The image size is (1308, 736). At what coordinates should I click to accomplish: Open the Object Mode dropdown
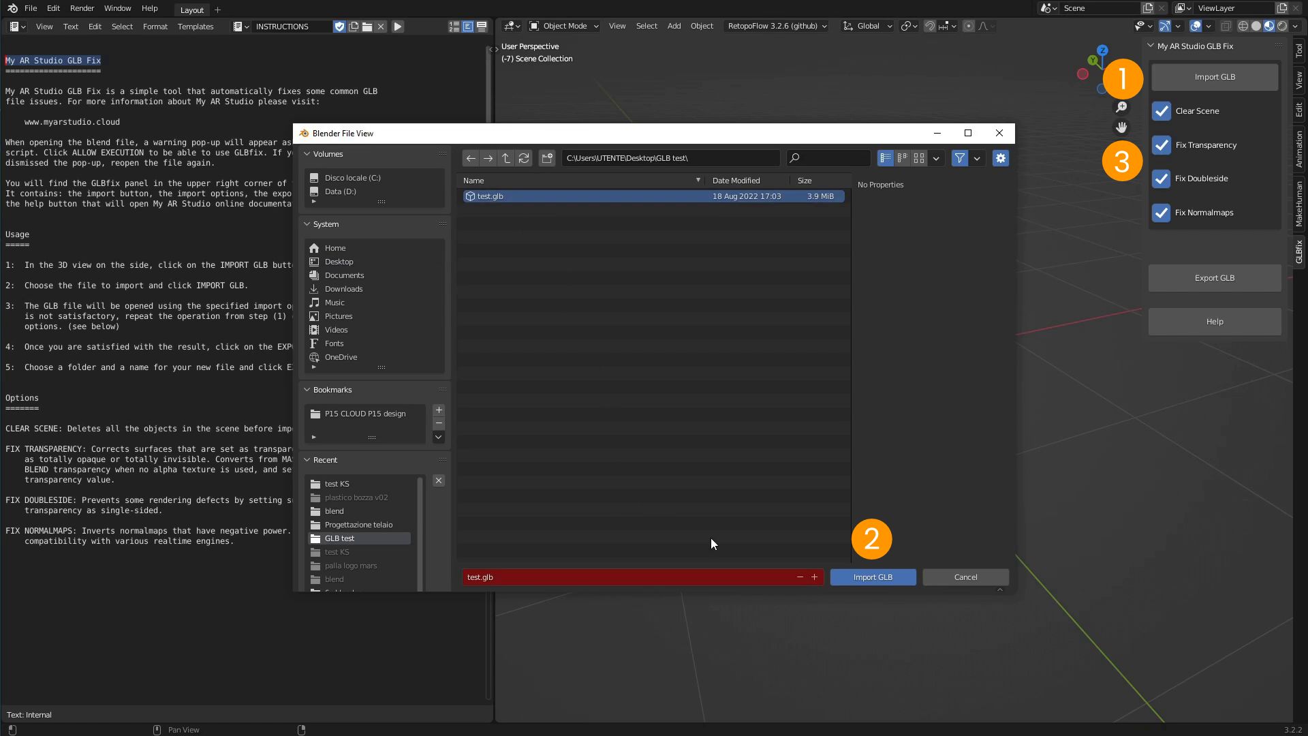pyautogui.click(x=564, y=26)
